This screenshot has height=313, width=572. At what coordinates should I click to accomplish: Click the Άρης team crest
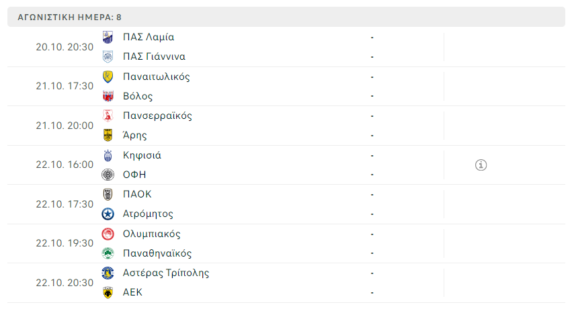(x=108, y=135)
